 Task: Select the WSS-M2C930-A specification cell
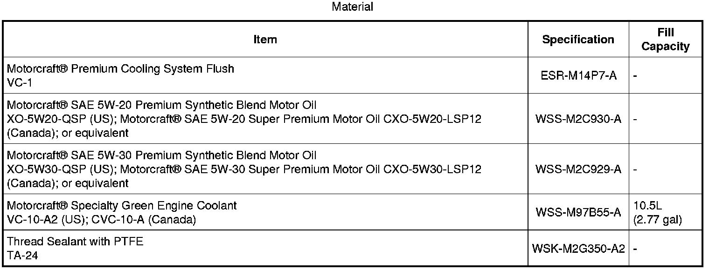[578, 119]
